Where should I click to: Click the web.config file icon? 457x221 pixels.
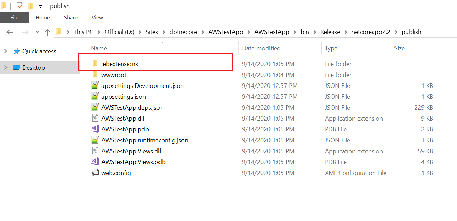click(95, 173)
